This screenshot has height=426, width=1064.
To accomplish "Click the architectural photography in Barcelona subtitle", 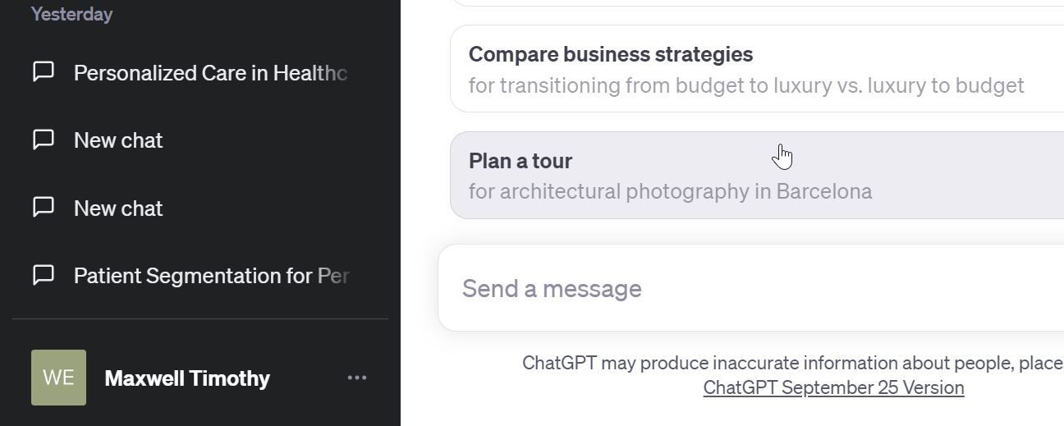I will pos(670,191).
